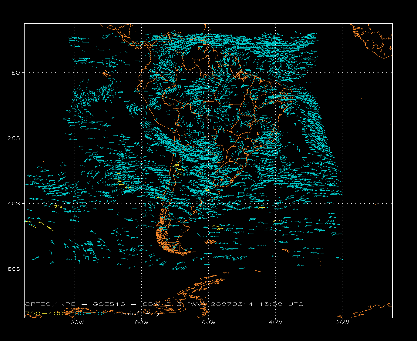Click the 40S latitude label
This screenshot has height=341, width=417.
click(x=14, y=203)
